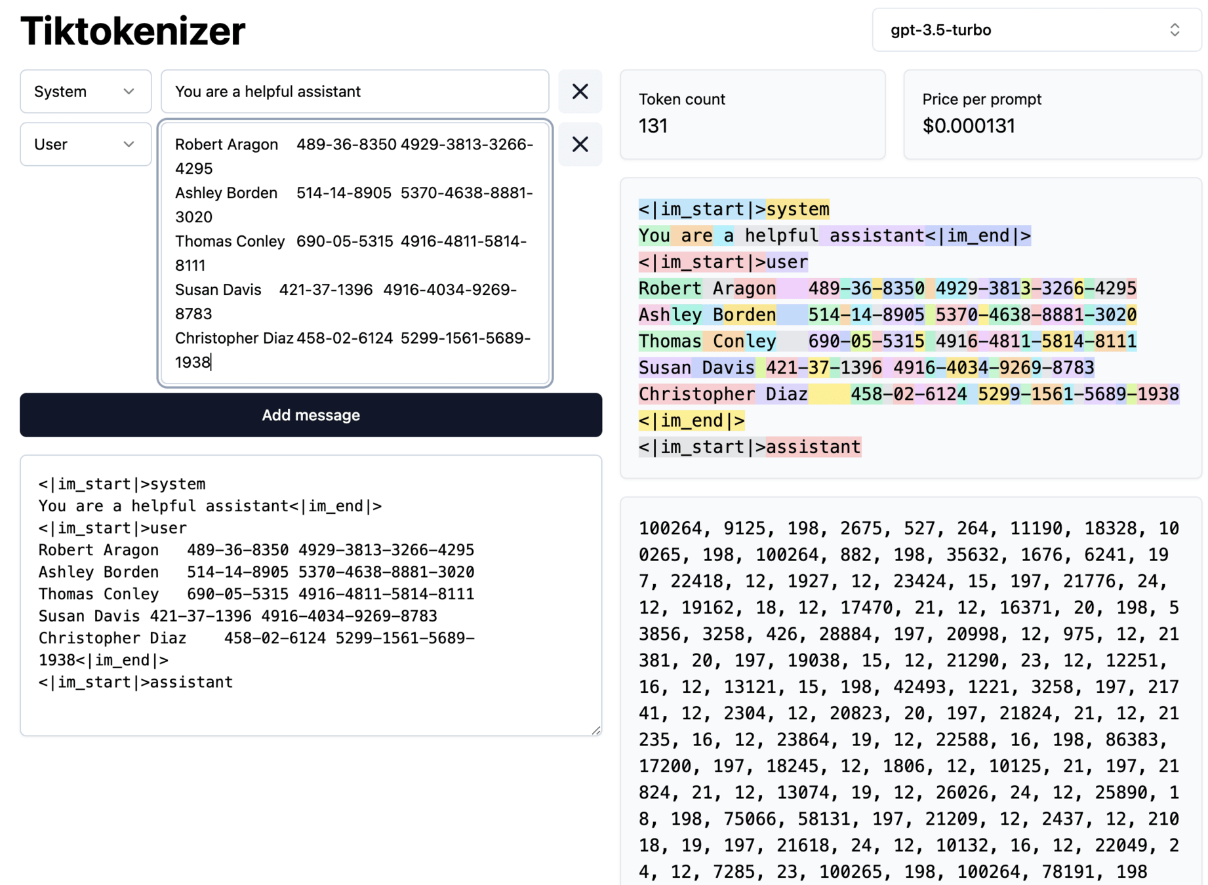Open the gpt-3.5-turbo model selector
This screenshot has height=885, width=1208.
[1036, 30]
